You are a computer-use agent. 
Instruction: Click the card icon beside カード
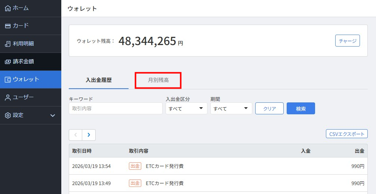pos(7,26)
